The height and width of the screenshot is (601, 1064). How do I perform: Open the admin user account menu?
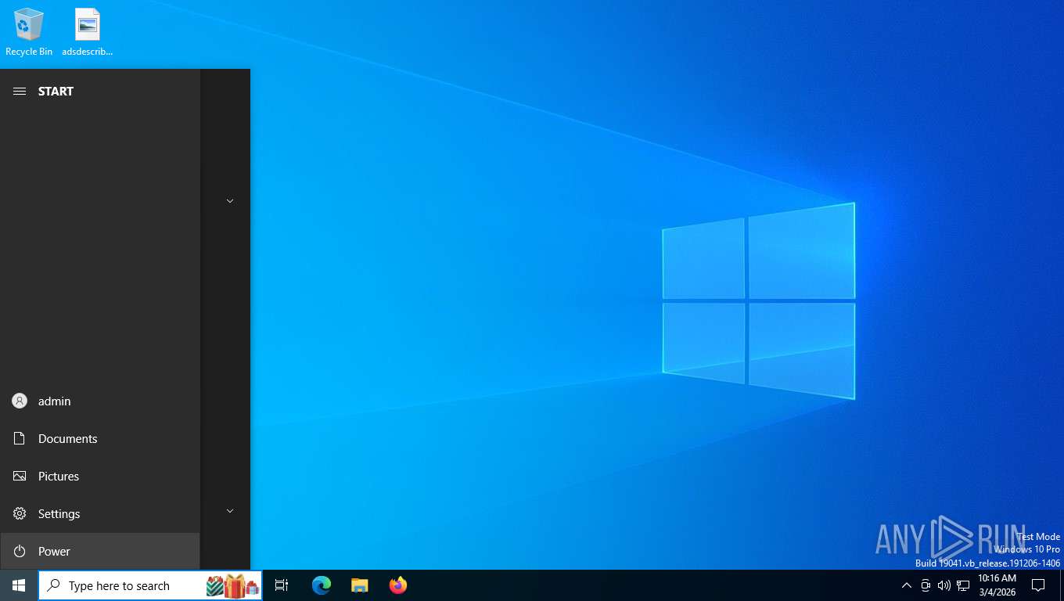pyautogui.click(x=100, y=401)
